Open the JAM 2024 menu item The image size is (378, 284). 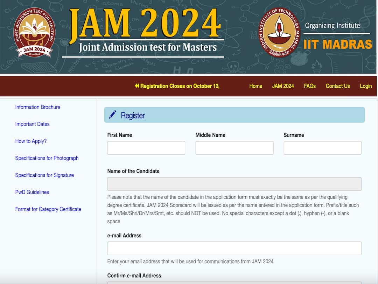(283, 86)
